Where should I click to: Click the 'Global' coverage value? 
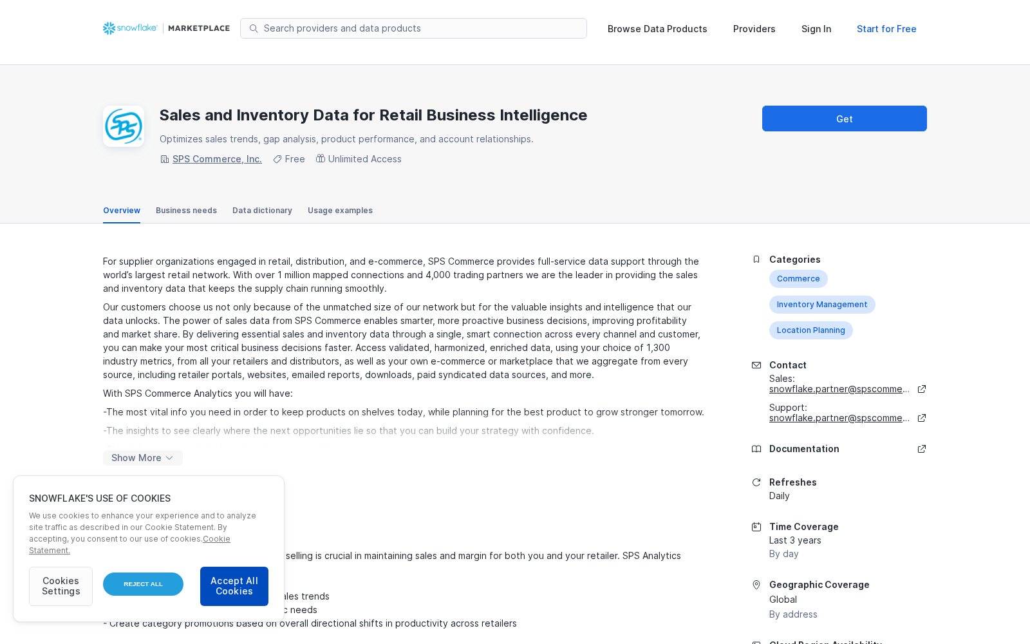[x=783, y=600]
